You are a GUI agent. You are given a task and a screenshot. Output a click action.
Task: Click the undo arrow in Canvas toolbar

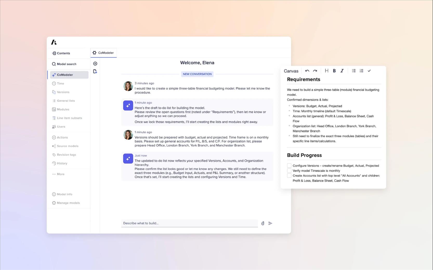coord(307,71)
